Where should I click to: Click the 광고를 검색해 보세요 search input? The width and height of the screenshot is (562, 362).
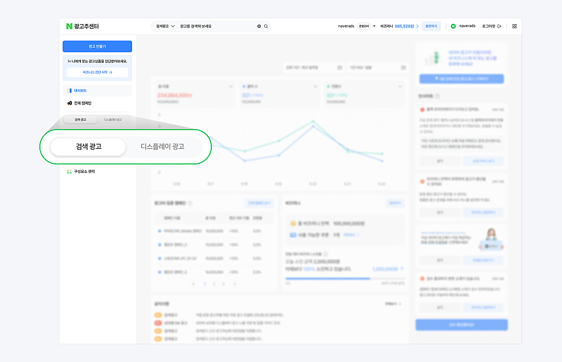pos(216,26)
